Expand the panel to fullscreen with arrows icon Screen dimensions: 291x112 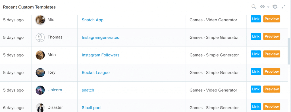[283, 7]
